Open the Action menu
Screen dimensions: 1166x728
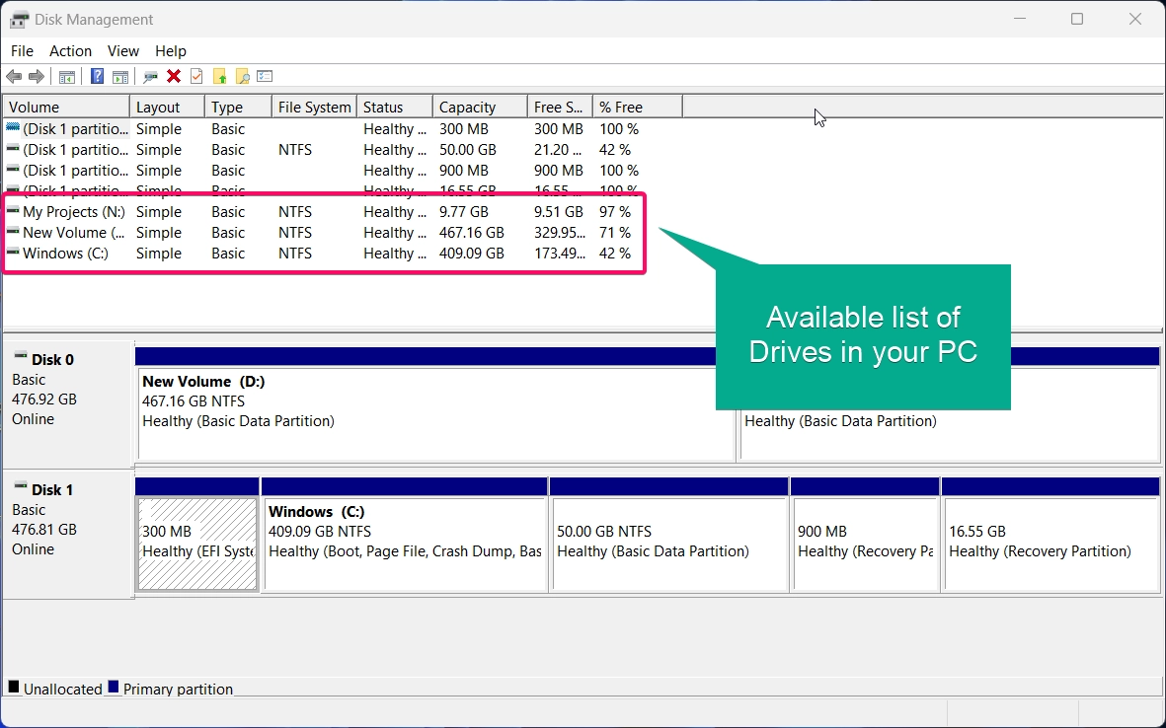(x=71, y=51)
